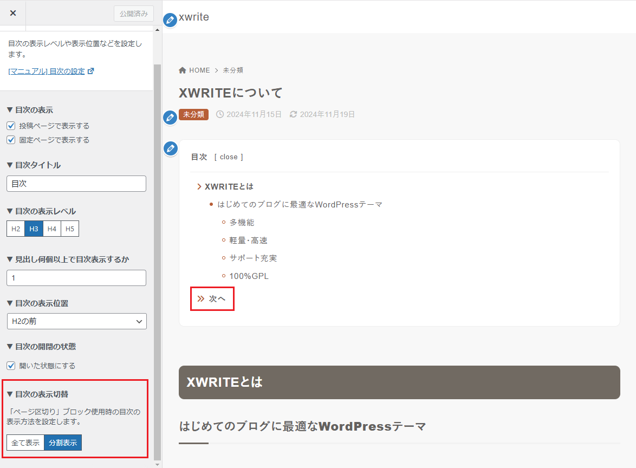This screenshot has width=636, height=468.
Task: Click the sidebar scrollbar down arrow
Action: click(x=158, y=464)
